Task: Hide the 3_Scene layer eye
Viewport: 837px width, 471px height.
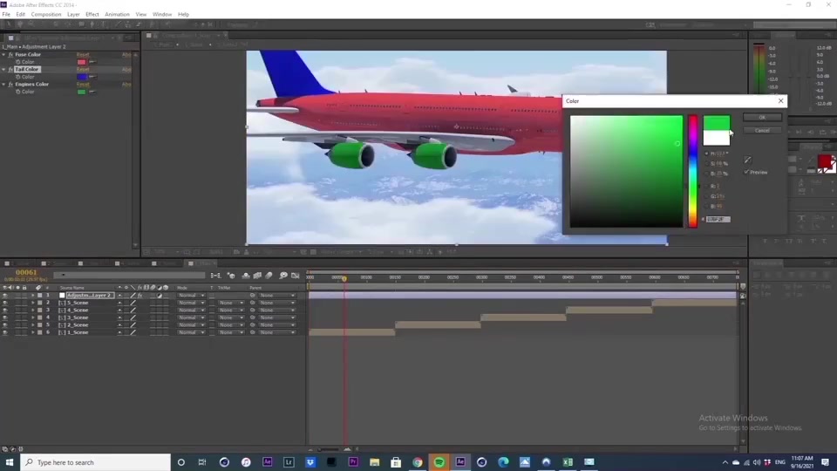Action: (x=5, y=317)
